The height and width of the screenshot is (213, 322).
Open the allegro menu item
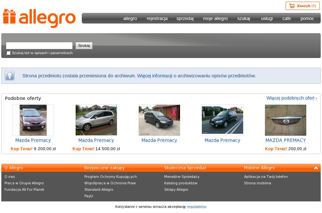pyautogui.click(x=130, y=18)
